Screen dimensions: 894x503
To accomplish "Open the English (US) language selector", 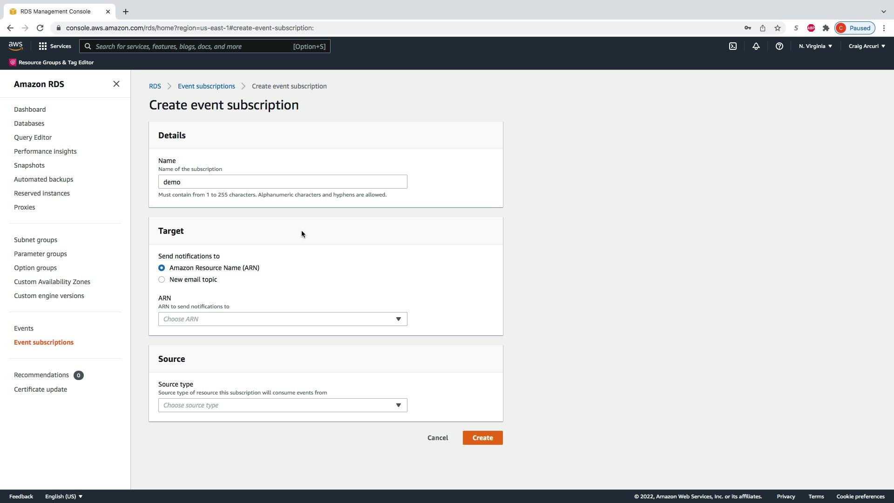I will coord(64,496).
